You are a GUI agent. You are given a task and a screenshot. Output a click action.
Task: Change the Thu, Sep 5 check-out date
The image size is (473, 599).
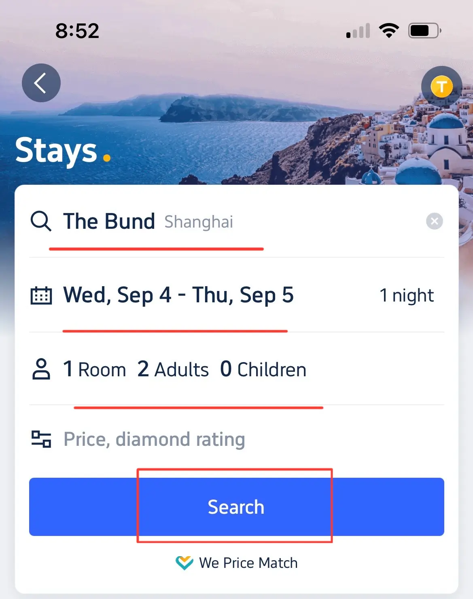tap(243, 295)
